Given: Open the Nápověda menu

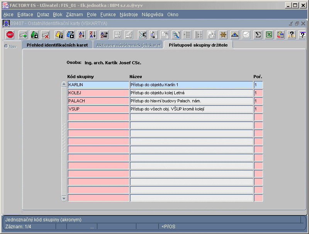Looking at the screenshot, I should click(x=152, y=15).
